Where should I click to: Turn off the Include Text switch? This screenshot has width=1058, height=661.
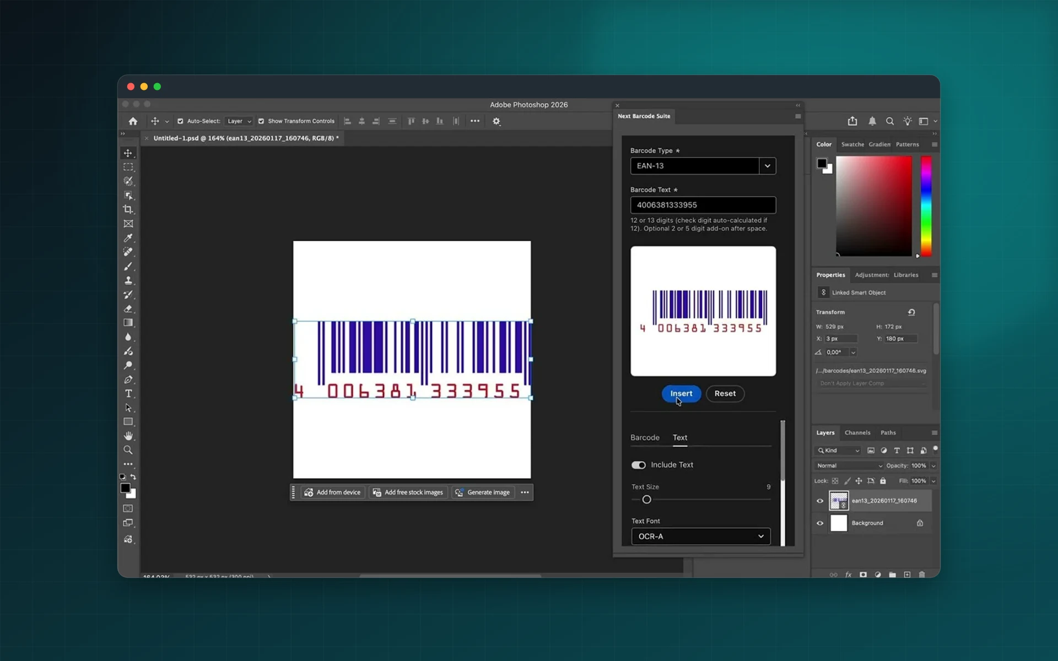638,465
